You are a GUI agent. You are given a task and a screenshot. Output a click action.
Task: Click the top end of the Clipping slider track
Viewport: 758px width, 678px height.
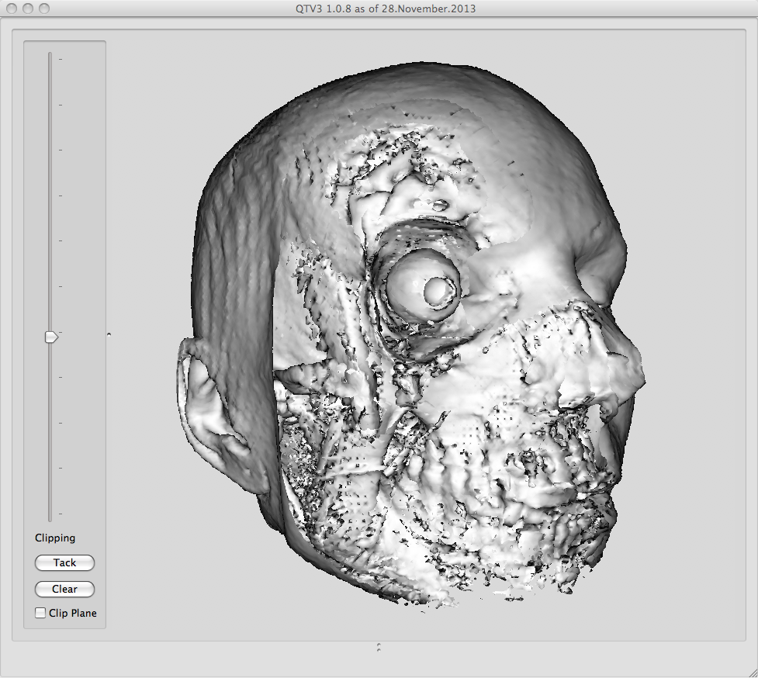(50, 56)
